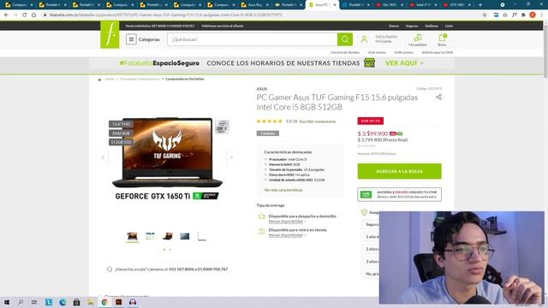Screen dimensions: 548x308
Task: Click the green search magnifier button
Action: (x=344, y=39)
